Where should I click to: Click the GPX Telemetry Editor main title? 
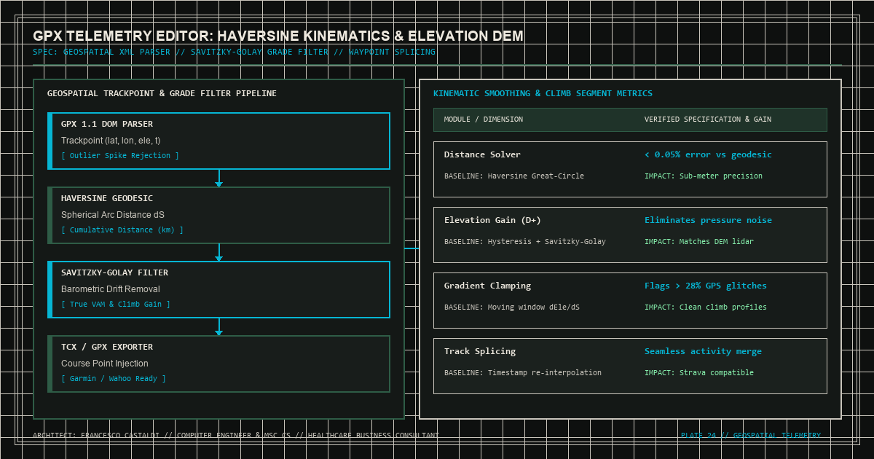point(278,36)
